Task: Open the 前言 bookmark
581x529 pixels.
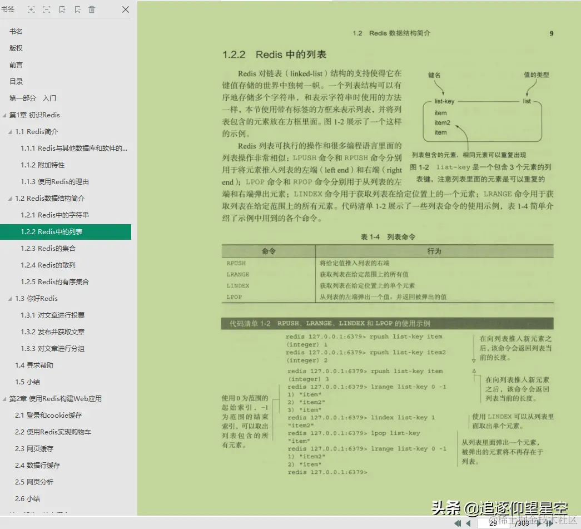Action: point(16,65)
